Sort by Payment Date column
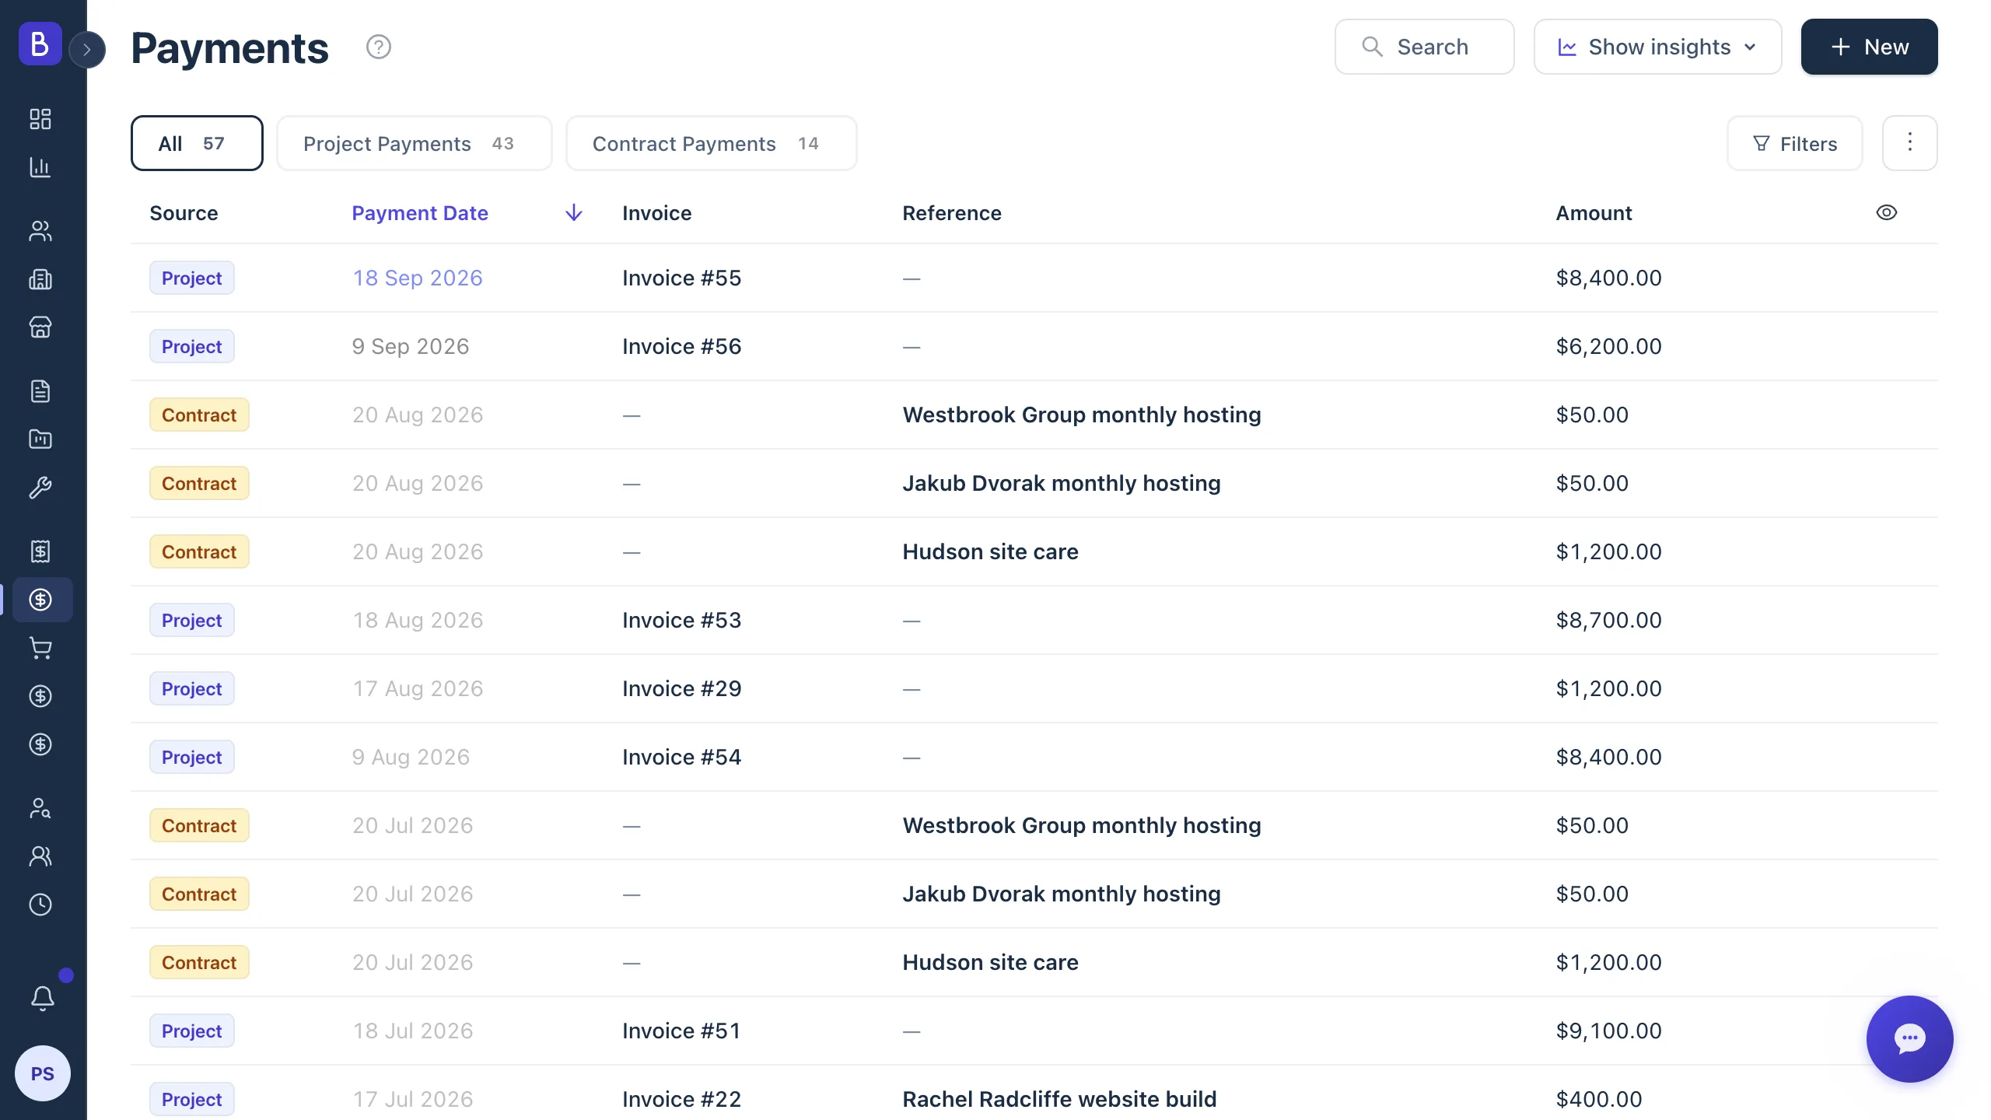Viewport: 1991px width, 1120px height. [420, 213]
